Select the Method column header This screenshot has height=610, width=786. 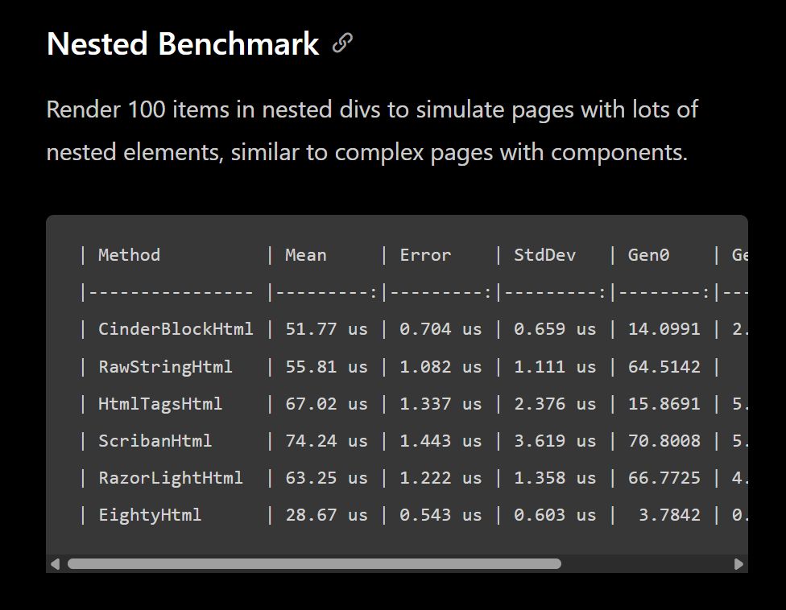(130, 255)
